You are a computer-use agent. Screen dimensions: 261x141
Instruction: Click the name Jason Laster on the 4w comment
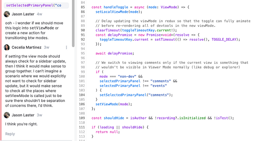coord(23,14)
